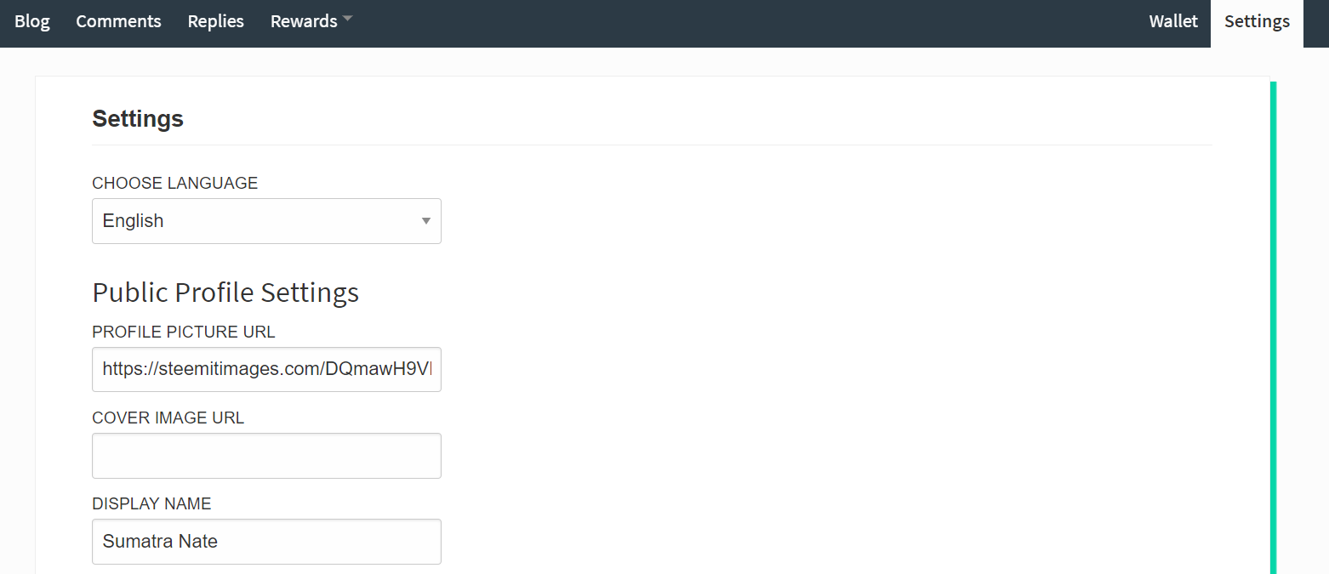1329x574 pixels.
Task: Click the Public Profile Settings heading
Action: point(225,293)
